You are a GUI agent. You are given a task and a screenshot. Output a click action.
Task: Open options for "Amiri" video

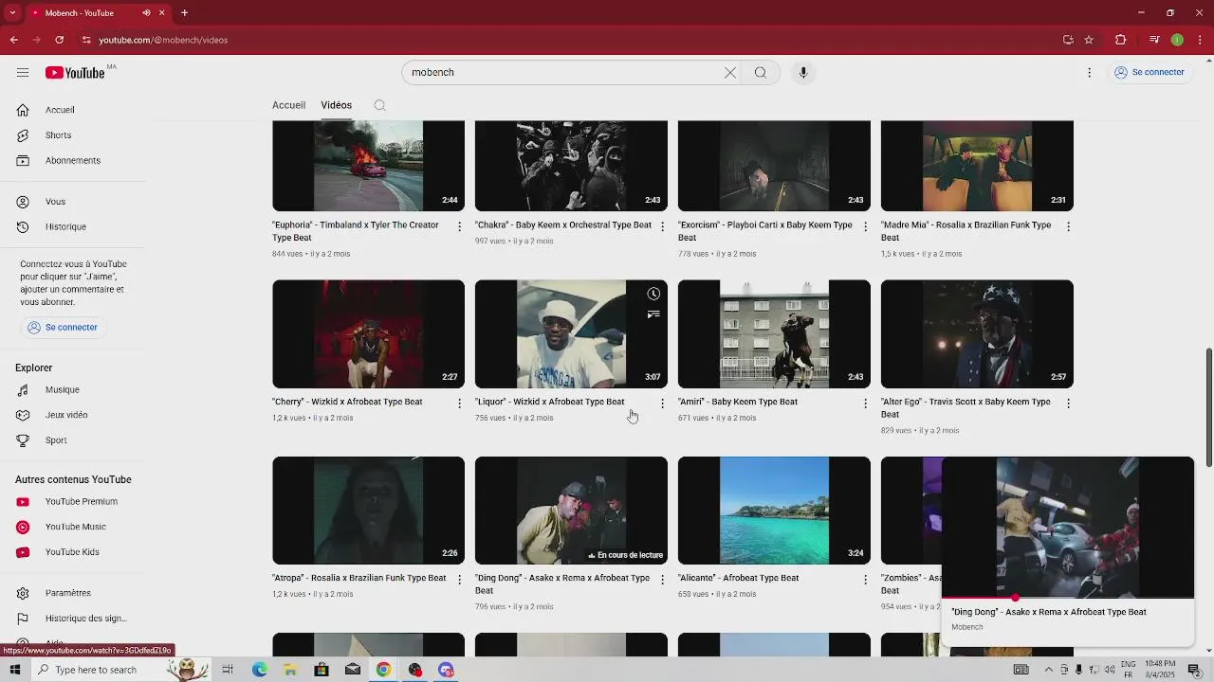tap(865, 403)
